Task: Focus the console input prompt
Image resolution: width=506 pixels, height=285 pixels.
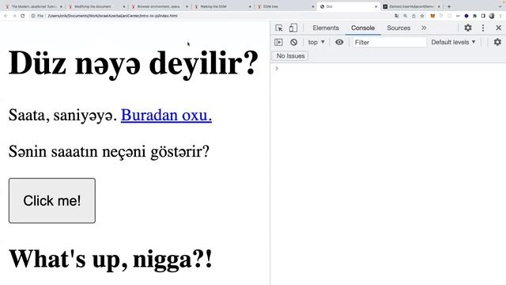Action: coord(387,69)
